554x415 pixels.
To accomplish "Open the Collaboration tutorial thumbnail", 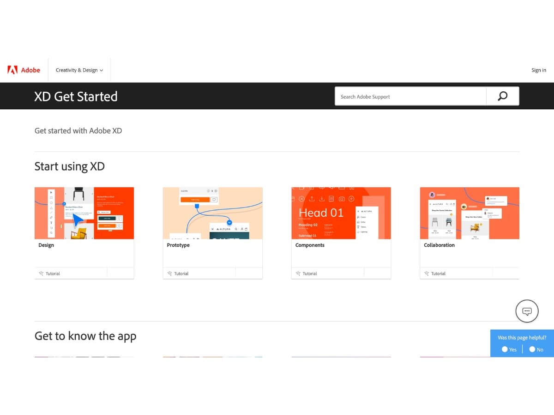I will point(470,213).
